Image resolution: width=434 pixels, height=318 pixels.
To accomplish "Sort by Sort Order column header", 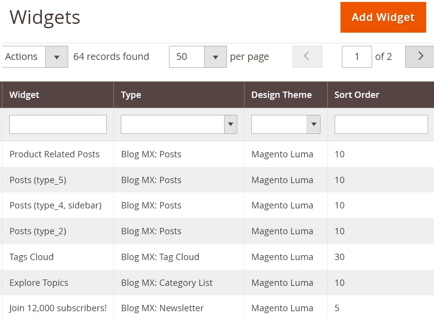I will (357, 95).
